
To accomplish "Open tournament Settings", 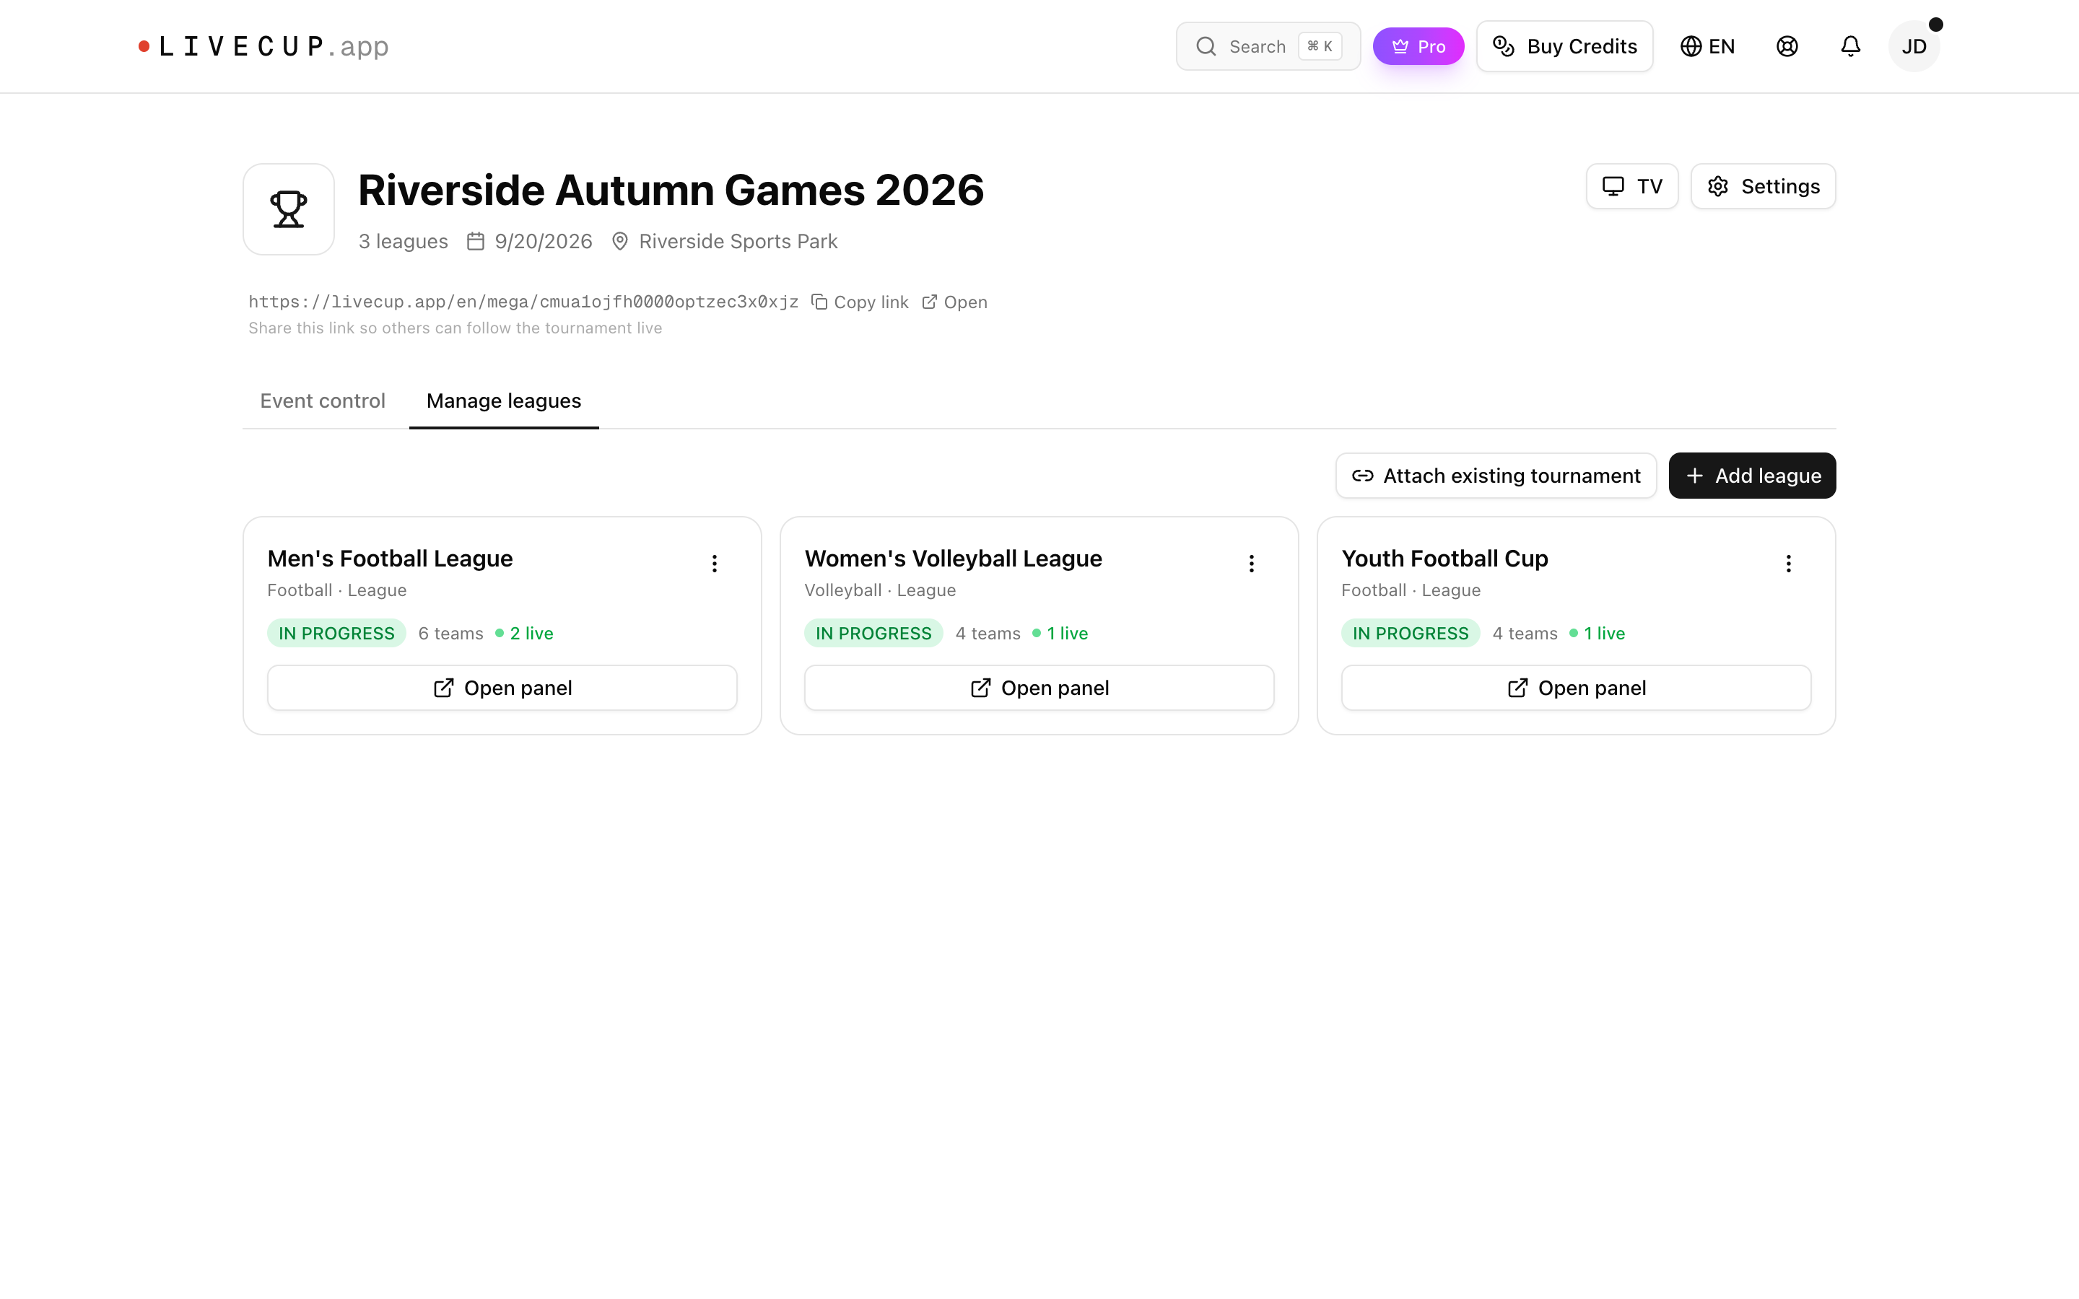I will tap(1763, 186).
